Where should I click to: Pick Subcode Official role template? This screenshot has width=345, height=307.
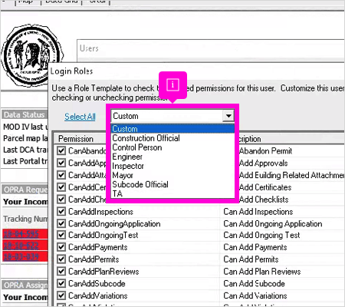pyautogui.click(x=140, y=184)
